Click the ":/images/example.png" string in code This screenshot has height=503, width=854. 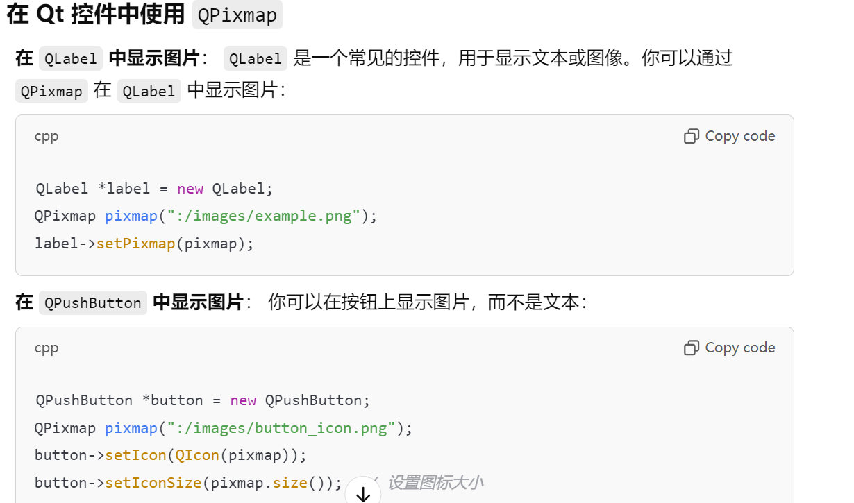pos(263,216)
